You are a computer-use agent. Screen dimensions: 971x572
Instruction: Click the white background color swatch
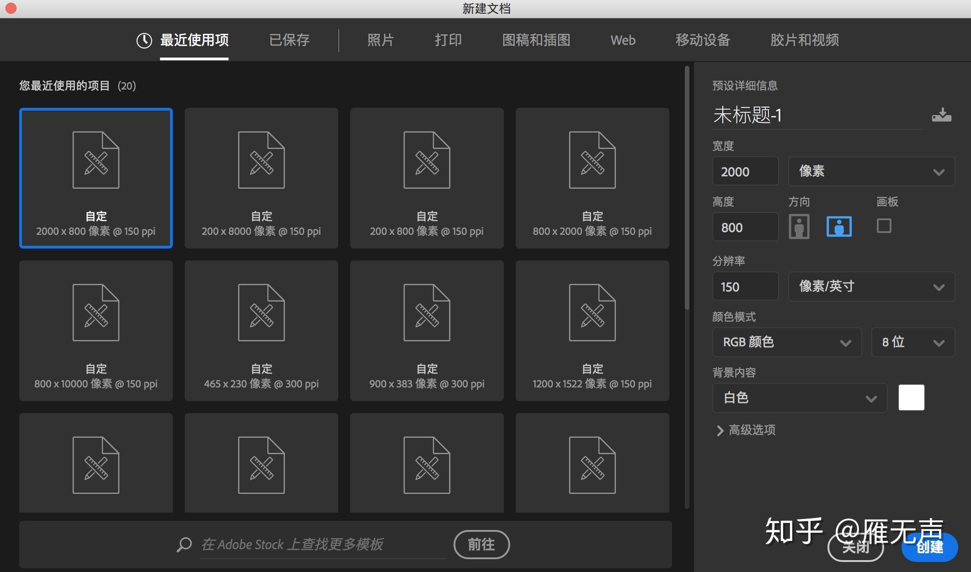click(x=911, y=397)
